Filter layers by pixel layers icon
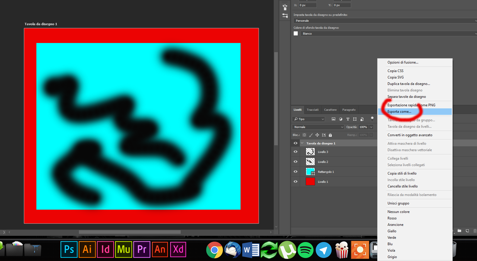 coord(334,119)
